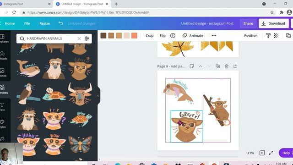Open the Styles sidebar tab
The height and width of the screenshot is (165, 293).
point(2,124)
